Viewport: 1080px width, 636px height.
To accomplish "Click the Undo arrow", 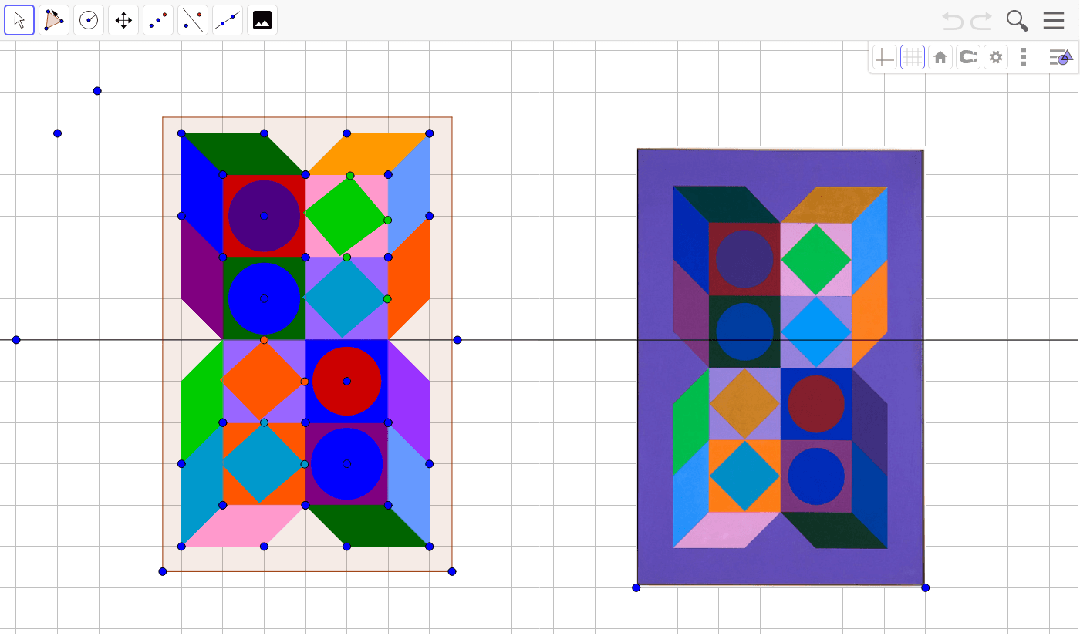I will click(953, 21).
